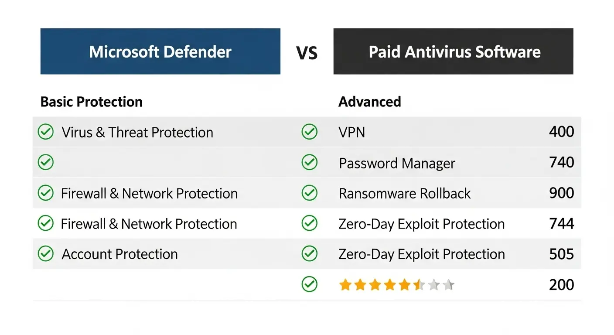Click the checkmark next to Account Protection

click(46, 253)
